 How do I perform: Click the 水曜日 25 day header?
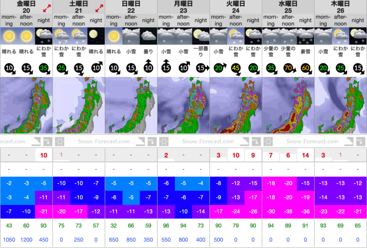pyautogui.click(x=288, y=7)
